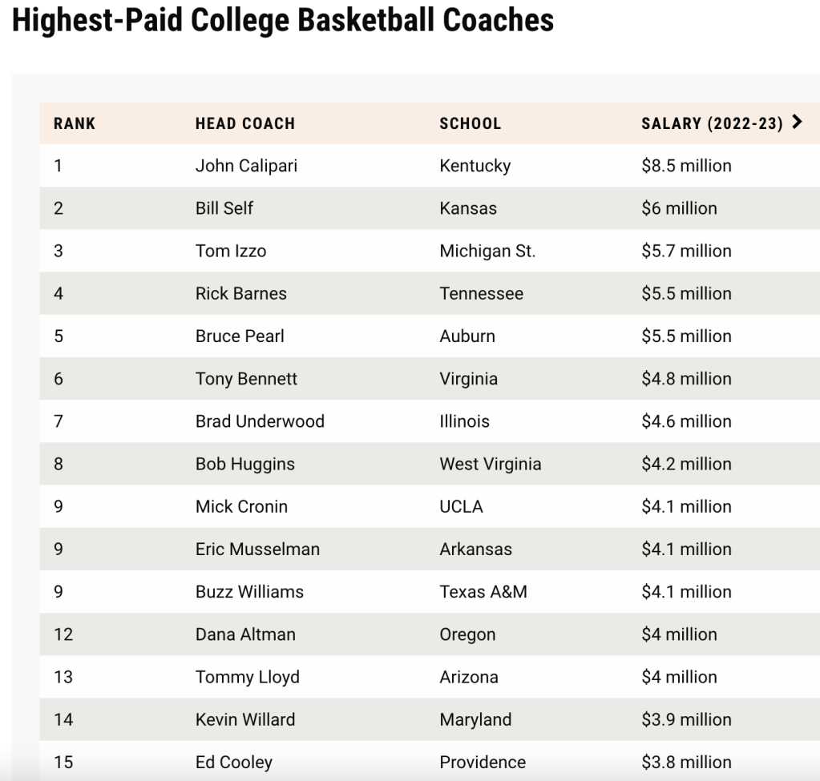The height and width of the screenshot is (781, 820).
Task: Click on Bob Huggins in the table
Action: point(245,464)
